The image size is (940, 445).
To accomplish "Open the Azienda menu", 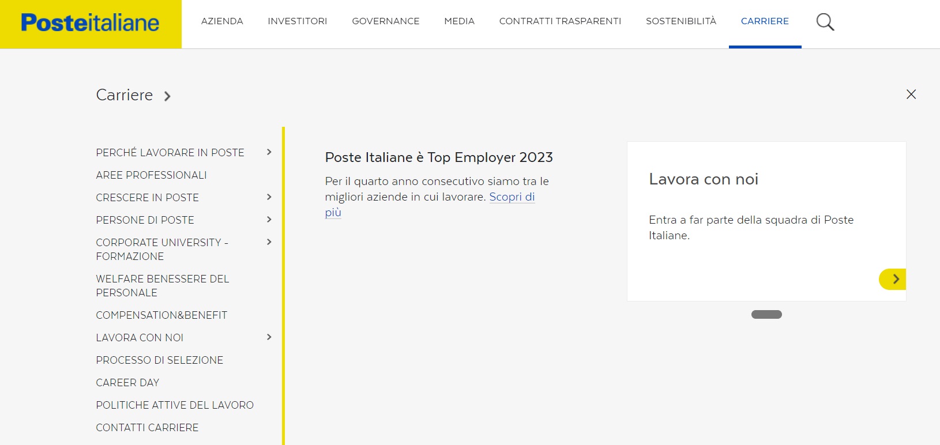I will 222,21.
